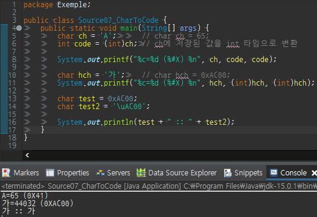Click the '\uAC00' char literal
Image resolution: width=317 pixels, height=217 pixels.
[x=129, y=106]
